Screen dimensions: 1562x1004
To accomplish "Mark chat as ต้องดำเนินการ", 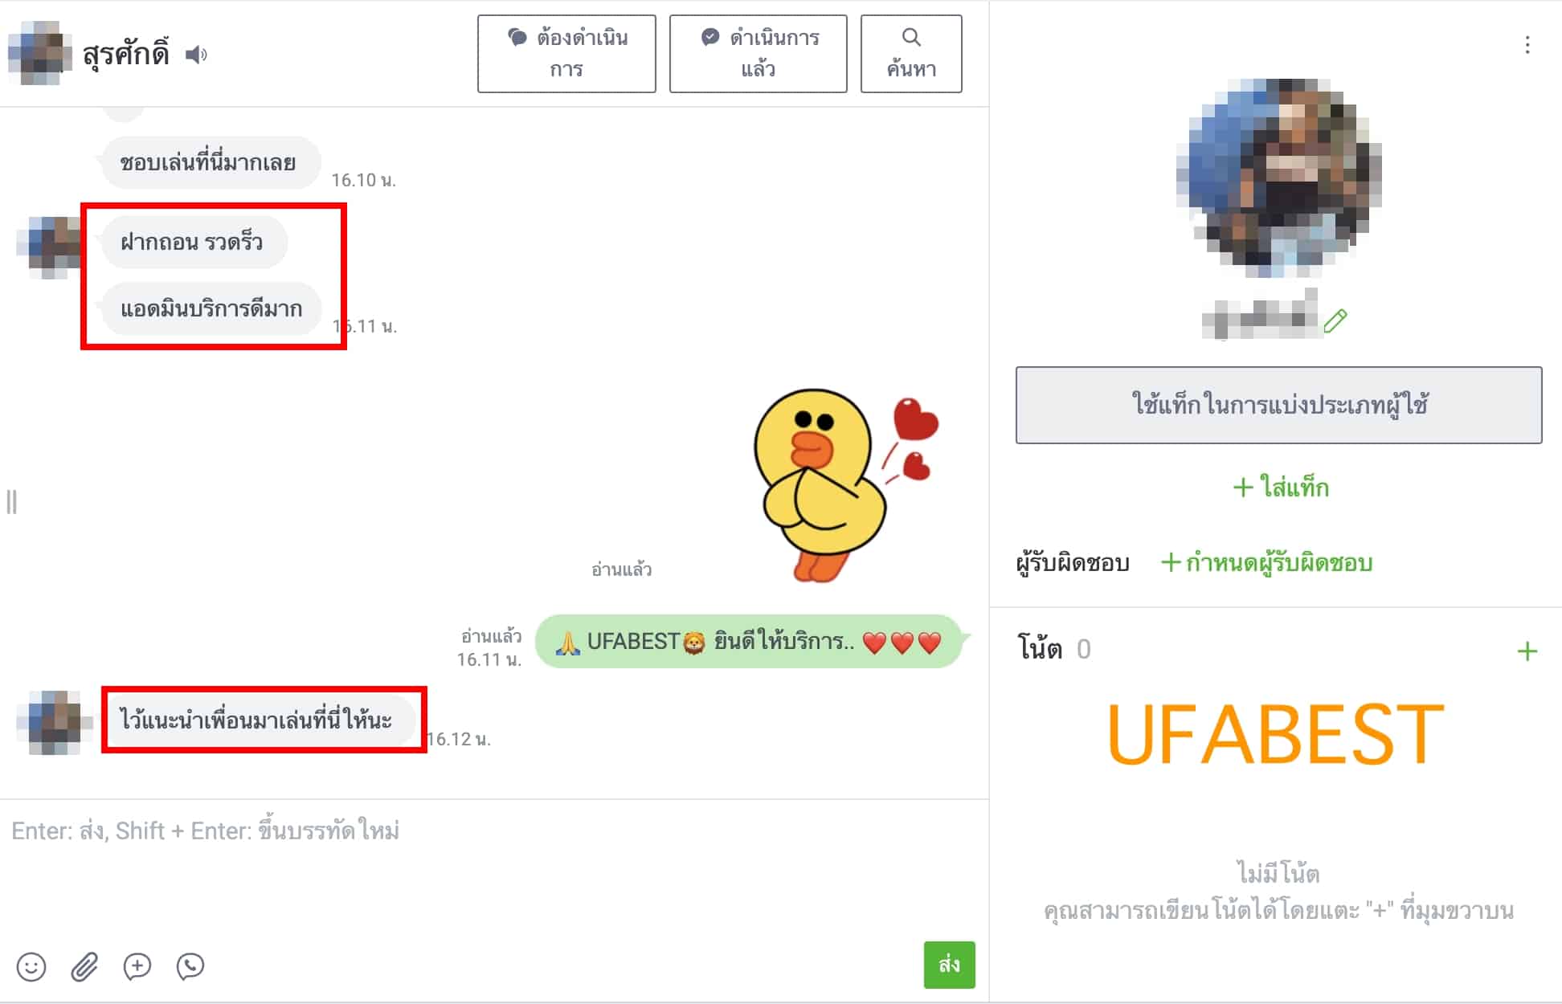I will [x=566, y=54].
